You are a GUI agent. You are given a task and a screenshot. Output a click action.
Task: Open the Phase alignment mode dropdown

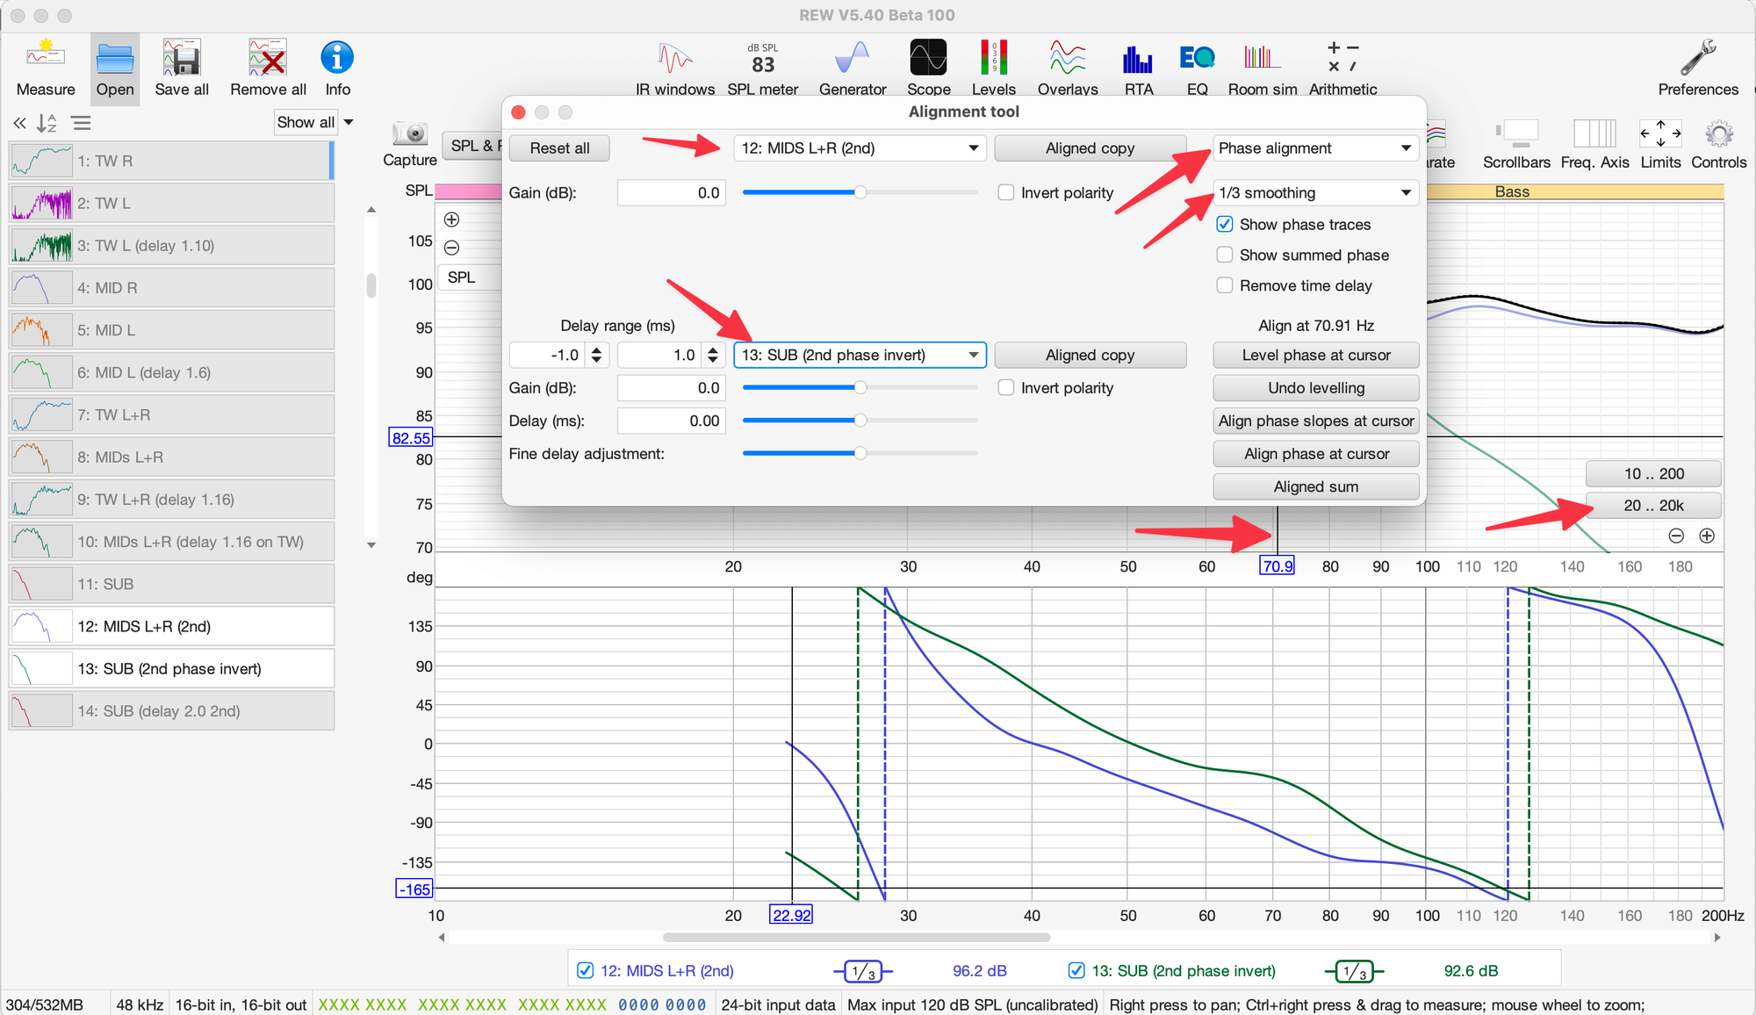click(1314, 148)
